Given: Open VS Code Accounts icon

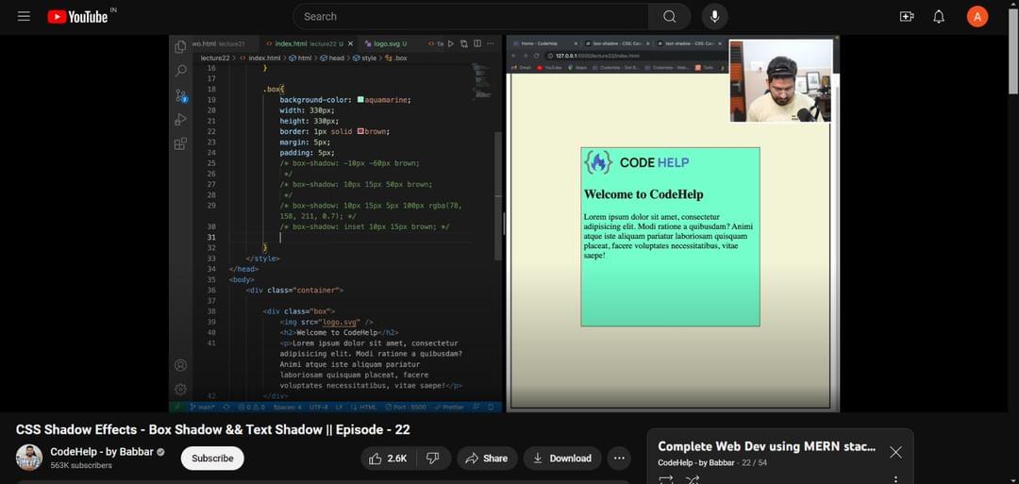Looking at the screenshot, I should [180, 365].
